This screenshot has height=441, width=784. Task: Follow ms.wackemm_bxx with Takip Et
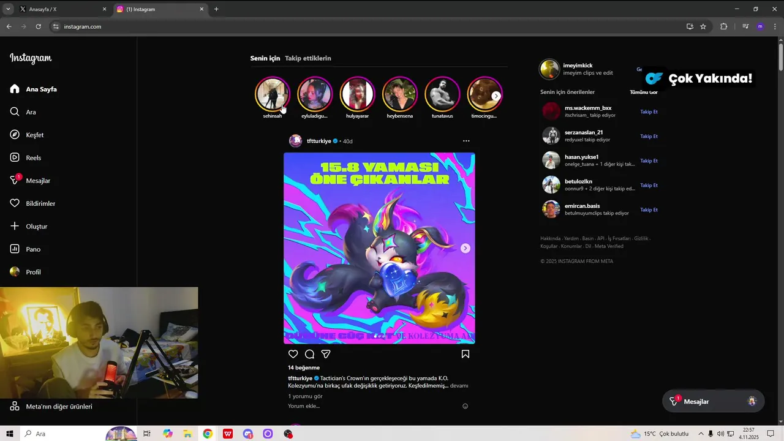649,112
